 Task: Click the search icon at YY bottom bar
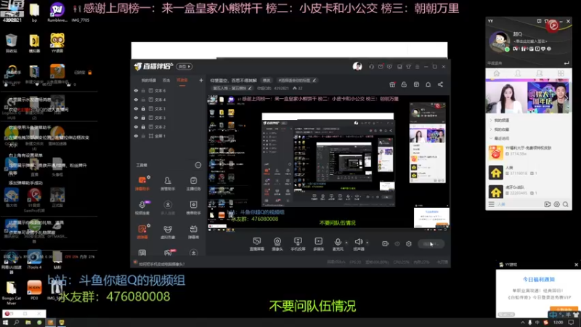point(566,204)
